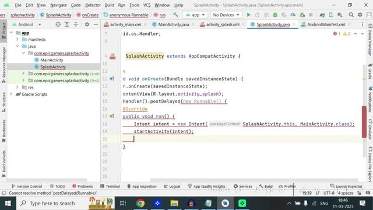Toggle the Gradle tool window on right

(x=370, y=71)
